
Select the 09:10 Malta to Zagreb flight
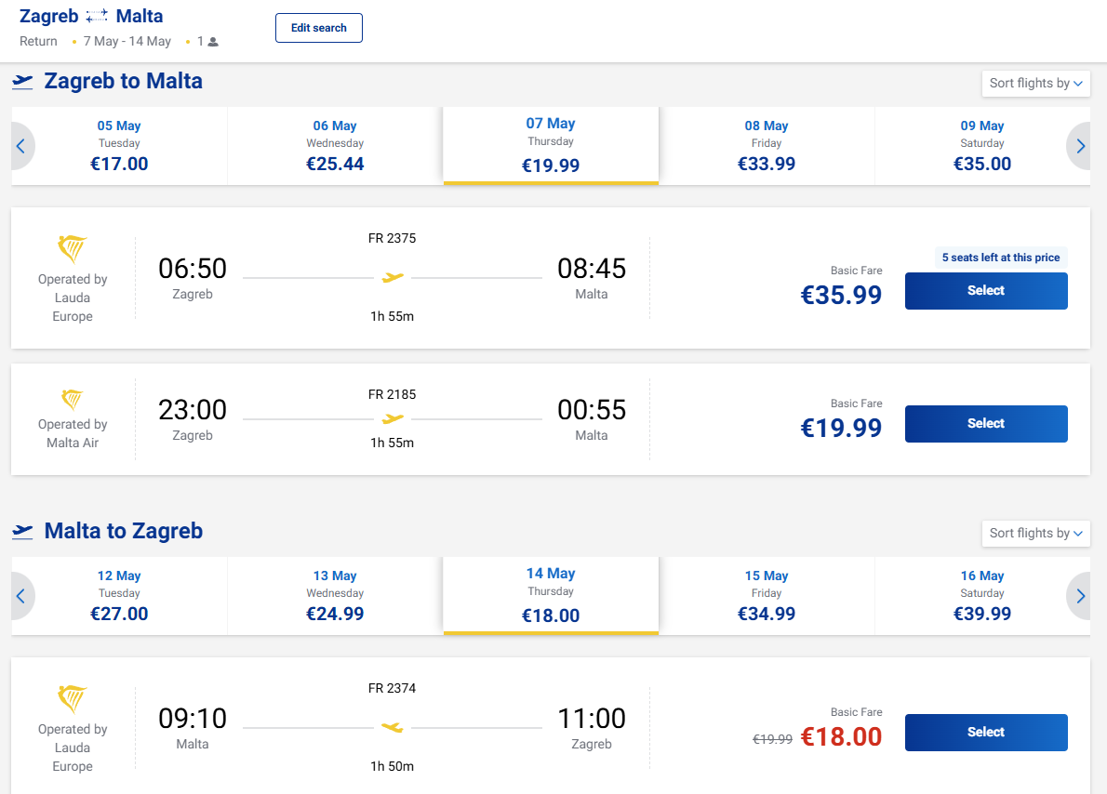click(985, 733)
